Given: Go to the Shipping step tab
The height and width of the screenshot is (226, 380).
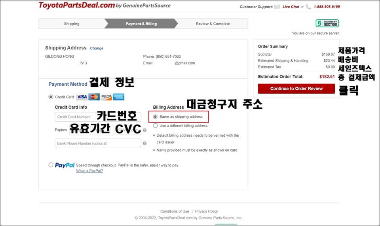Looking at the screenshot, I should (72, 24).
